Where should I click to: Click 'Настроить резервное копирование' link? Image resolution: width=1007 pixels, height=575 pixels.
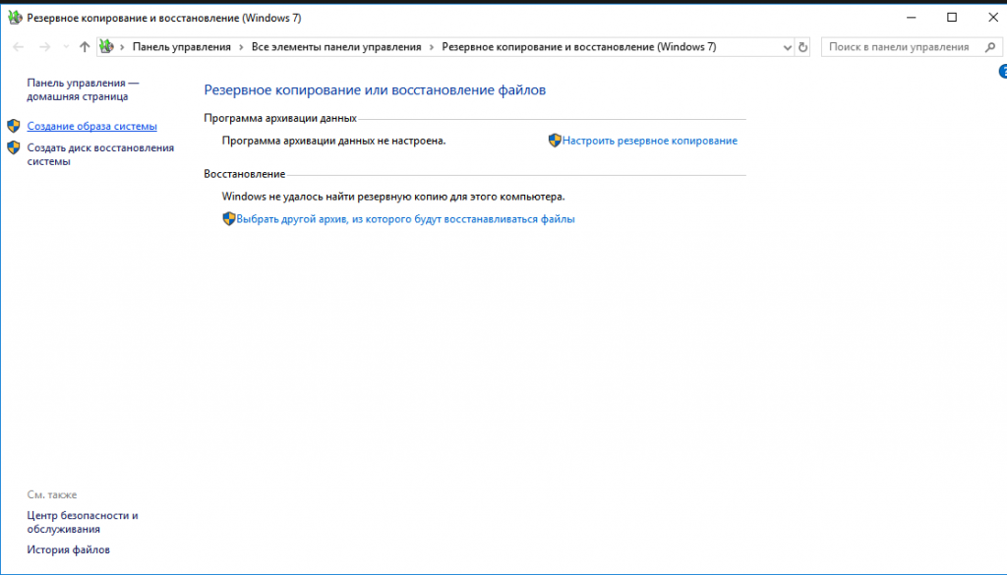pos(650,141)
